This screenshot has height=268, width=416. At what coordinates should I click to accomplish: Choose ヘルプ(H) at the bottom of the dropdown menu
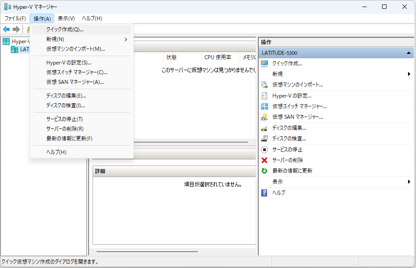[x=82, y=152]
